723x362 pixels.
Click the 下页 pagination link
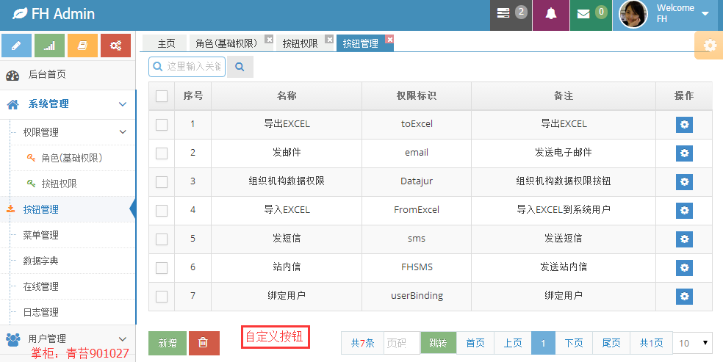click(574, 343)
